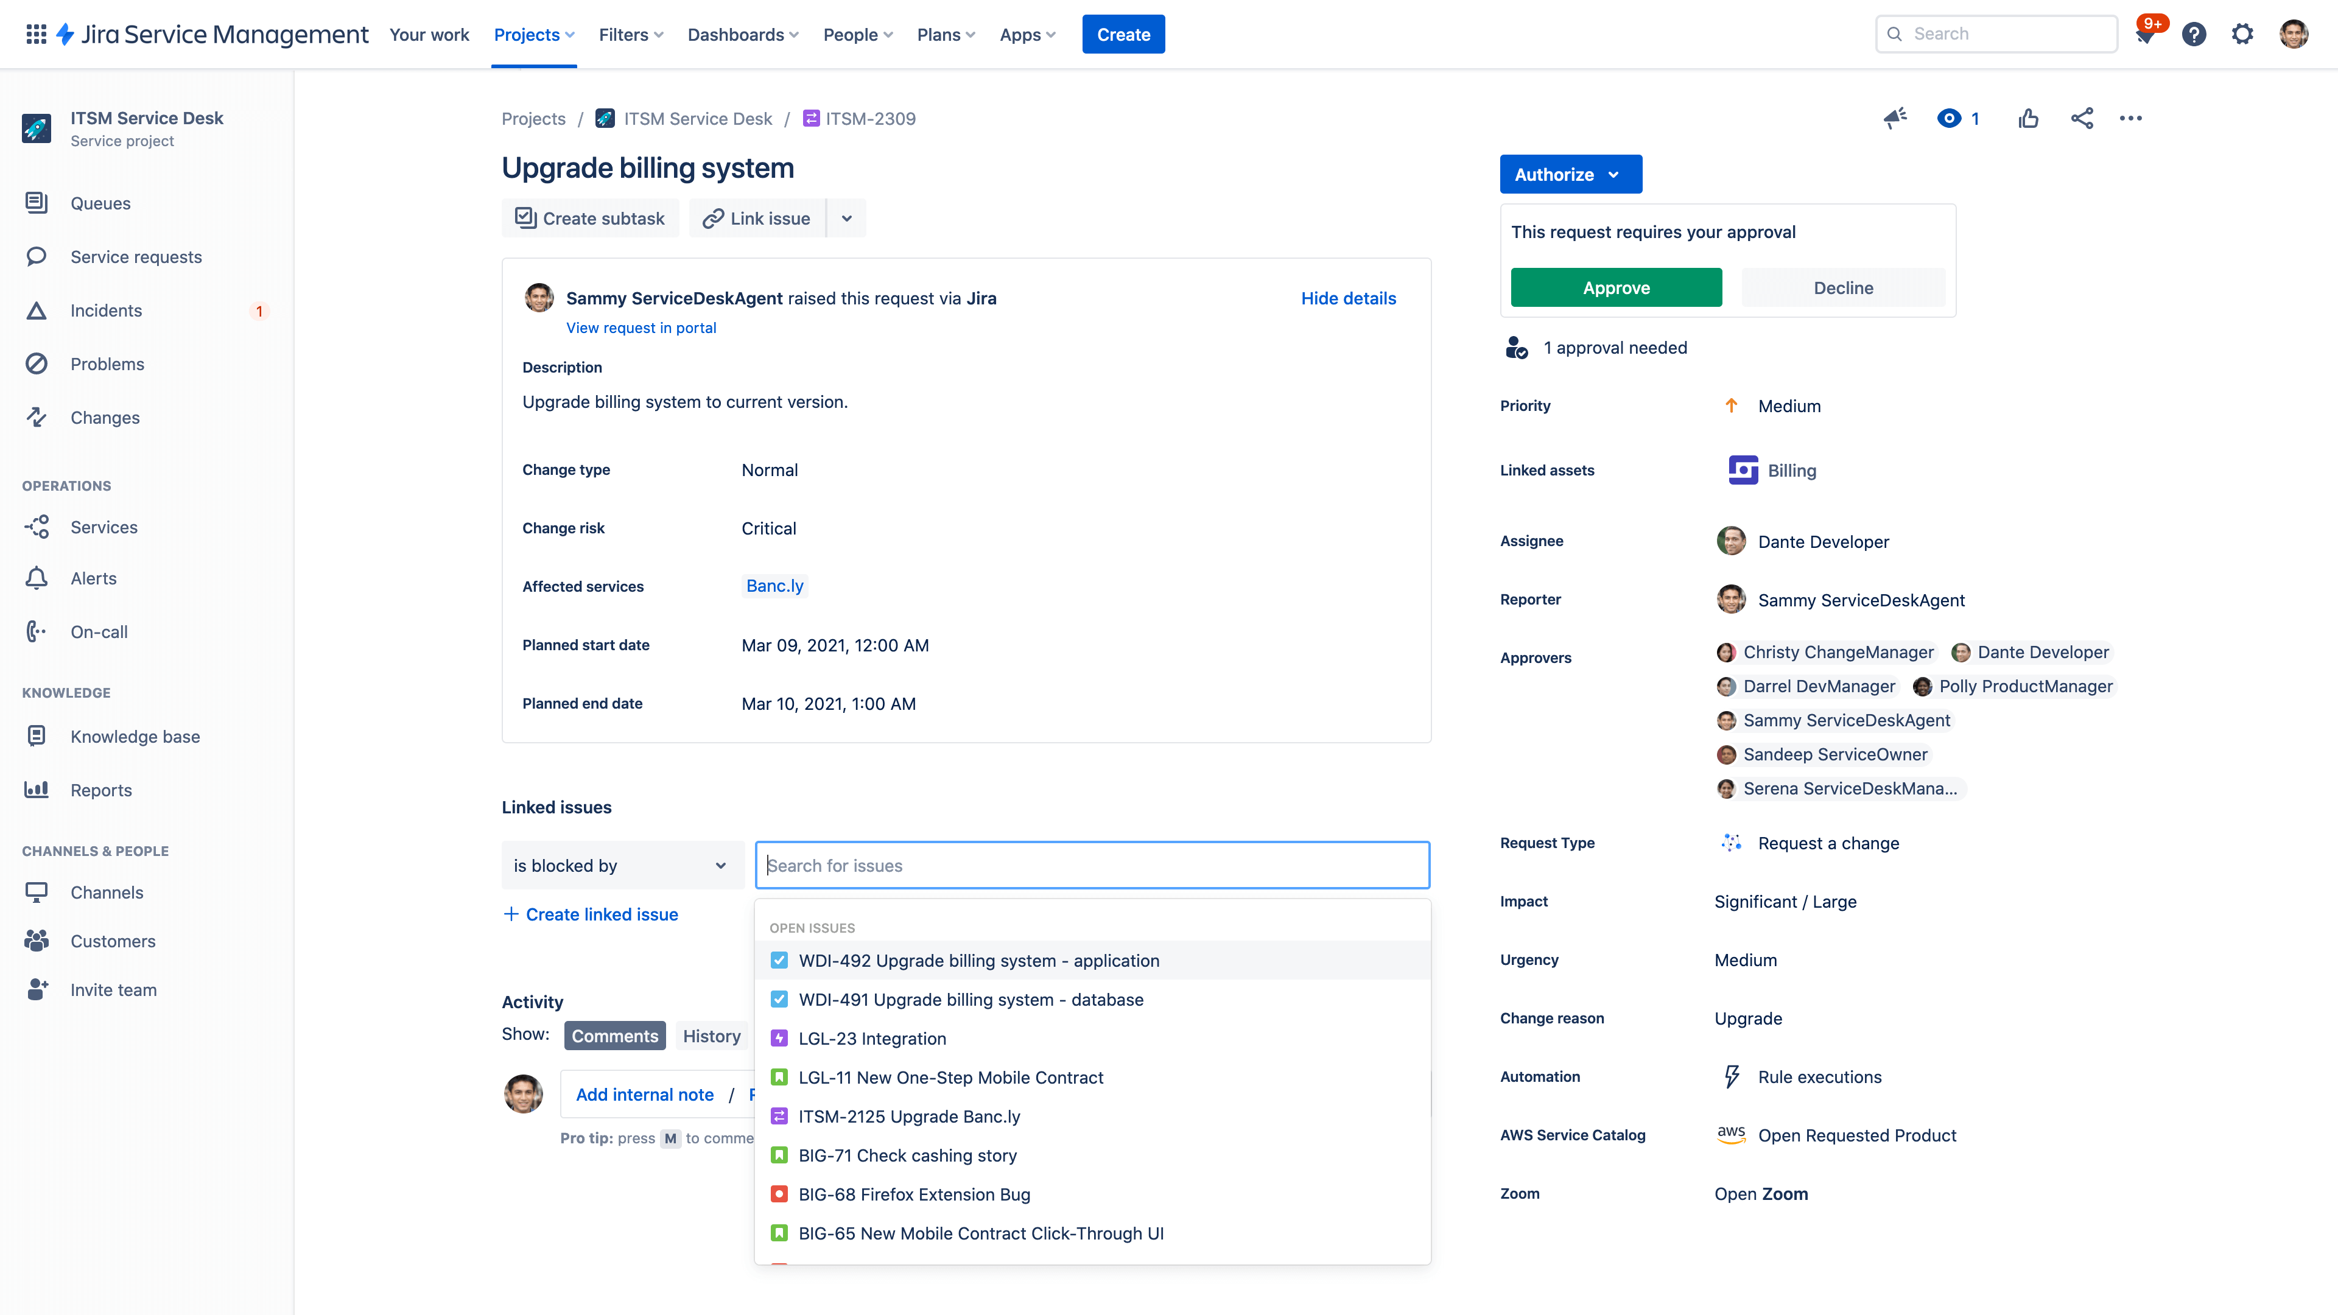Open the Reports section

pos(100,790)
